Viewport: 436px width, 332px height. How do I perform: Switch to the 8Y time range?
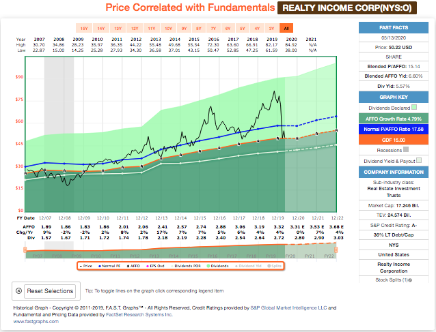coord(199,28)
